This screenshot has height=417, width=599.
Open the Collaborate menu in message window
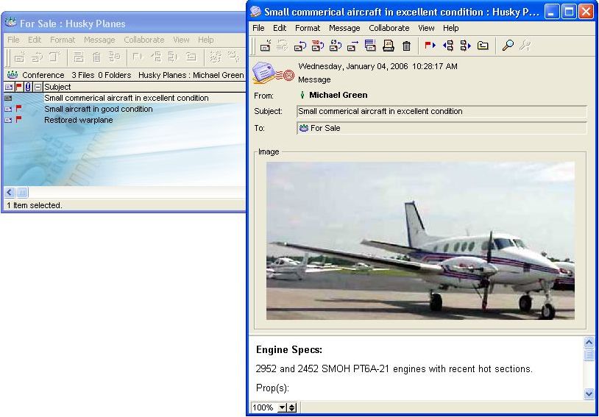389,28
